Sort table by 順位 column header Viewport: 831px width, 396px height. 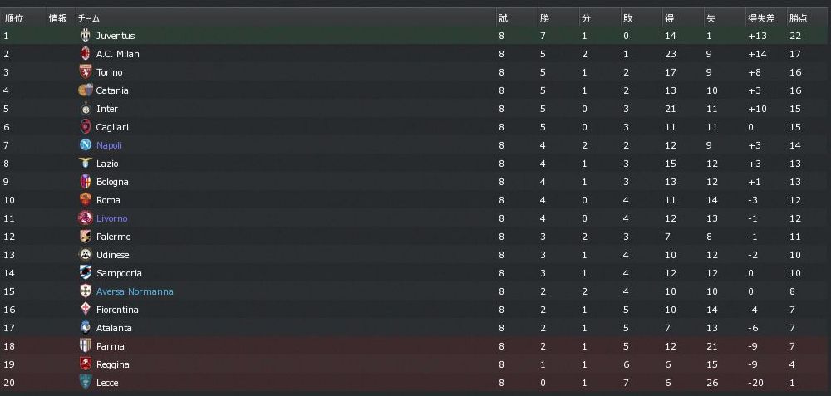(x=14, y=17)
